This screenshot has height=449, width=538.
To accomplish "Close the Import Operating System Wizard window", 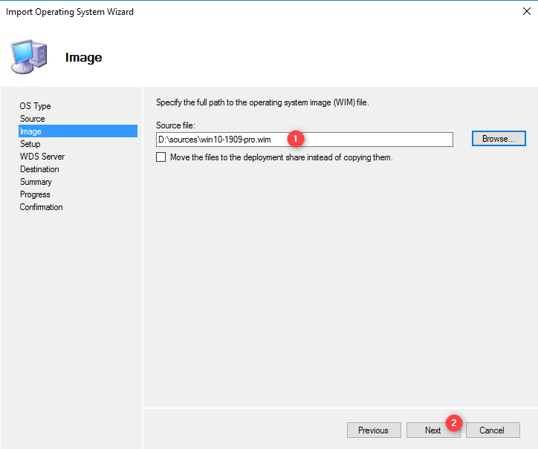I will click(527, 11).
